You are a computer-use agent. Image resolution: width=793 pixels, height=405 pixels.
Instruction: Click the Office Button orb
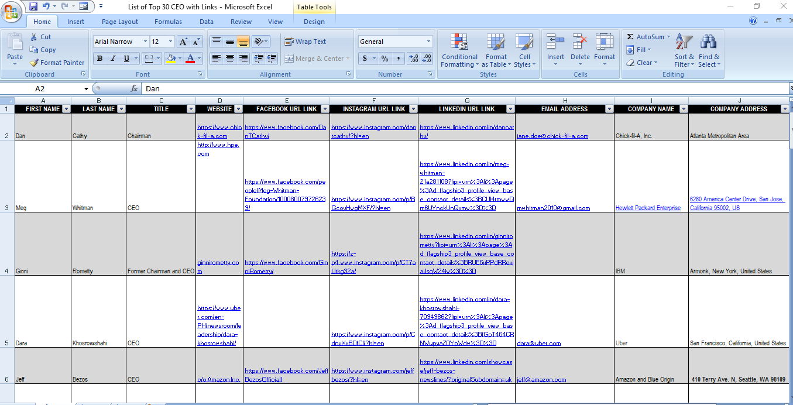12,11
